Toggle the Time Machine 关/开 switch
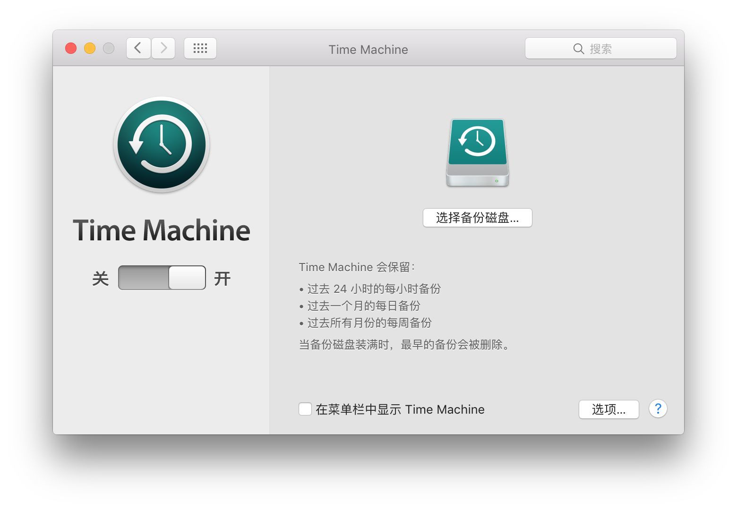 point(162,278)
